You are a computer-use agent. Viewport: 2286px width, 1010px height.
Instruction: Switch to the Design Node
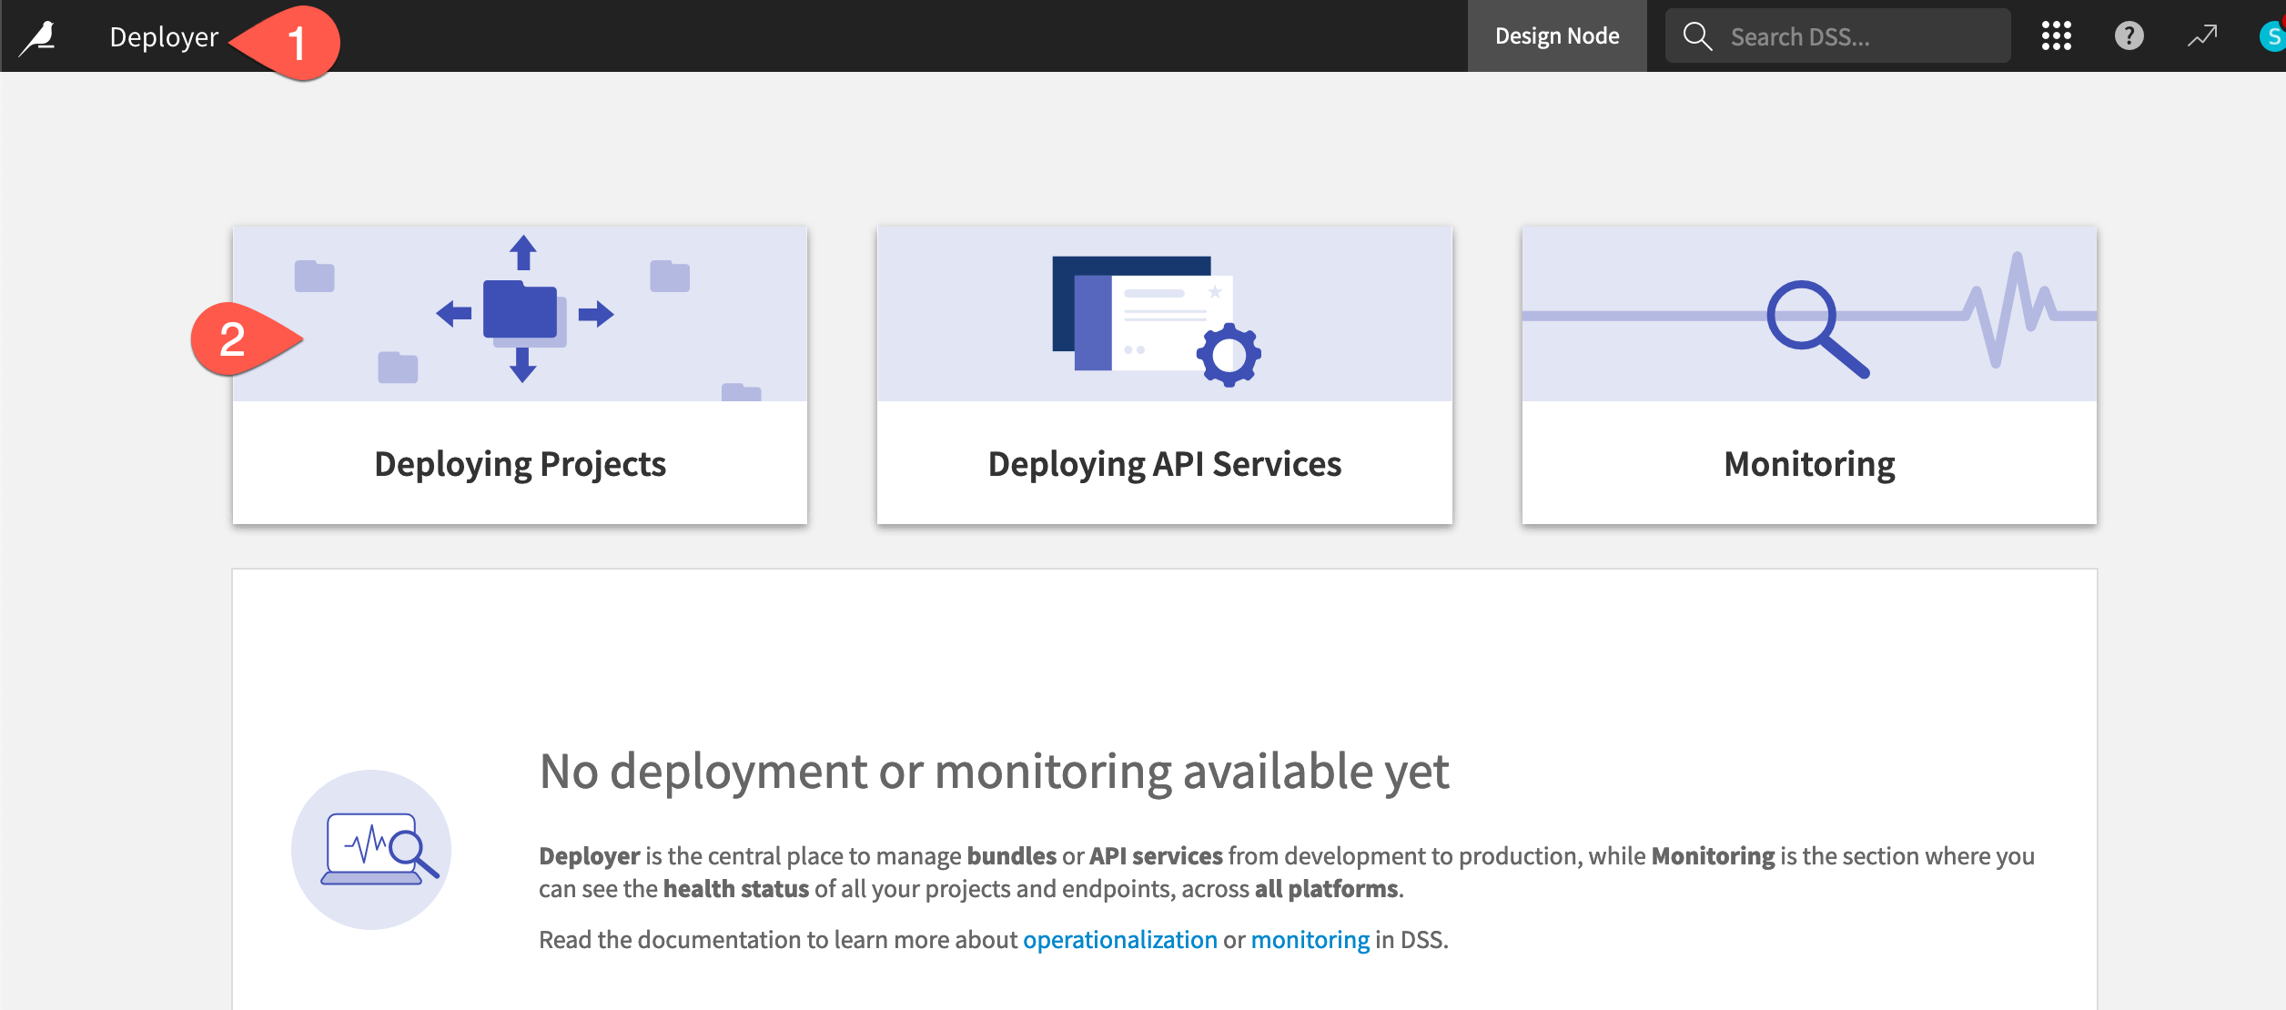[x=1557, y=36]
